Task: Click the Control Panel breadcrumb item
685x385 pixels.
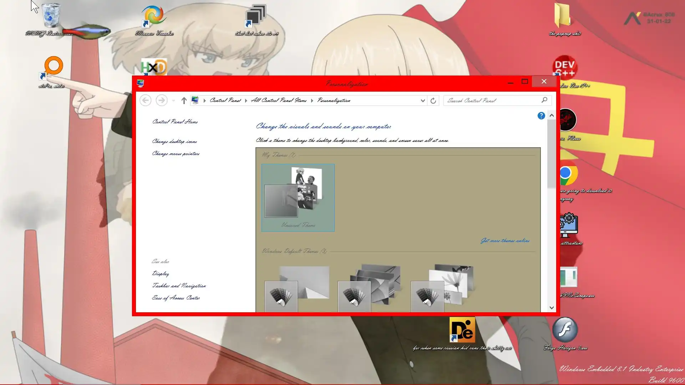Action: click(225, 101)
